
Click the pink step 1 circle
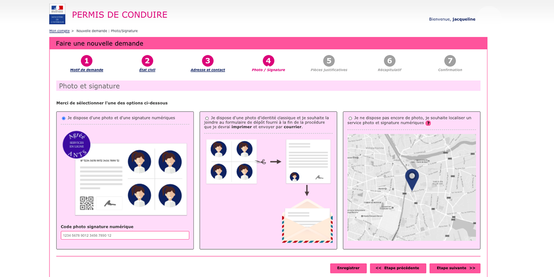click(x=87, y=60)
